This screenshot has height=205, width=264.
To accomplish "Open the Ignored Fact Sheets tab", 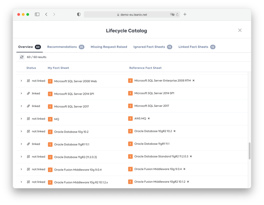I will pos(152,47).
